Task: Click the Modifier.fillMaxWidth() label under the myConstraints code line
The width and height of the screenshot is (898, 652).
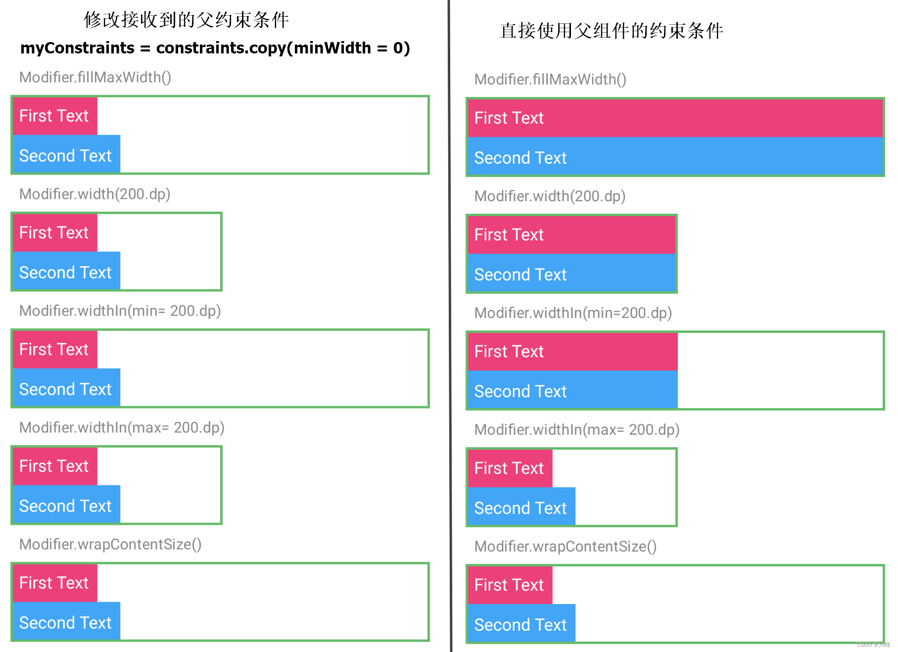Action: (95, 77)
